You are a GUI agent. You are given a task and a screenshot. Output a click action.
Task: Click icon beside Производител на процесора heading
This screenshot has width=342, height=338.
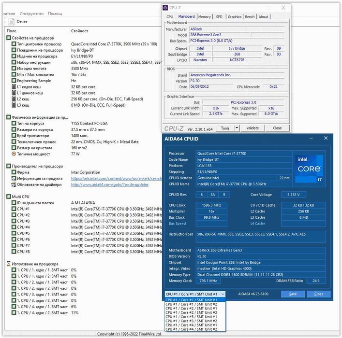9,166
